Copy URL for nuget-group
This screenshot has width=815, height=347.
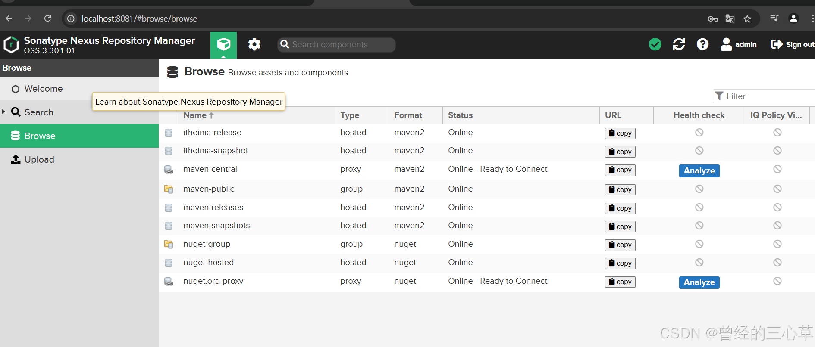tap(620, 245)
